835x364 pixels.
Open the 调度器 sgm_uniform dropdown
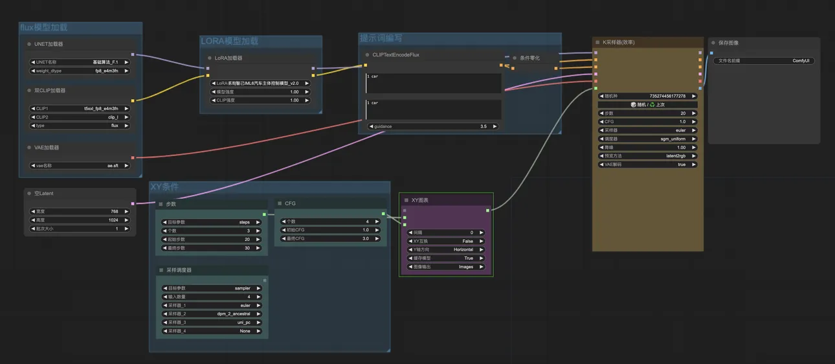click(x=648, y=139)
